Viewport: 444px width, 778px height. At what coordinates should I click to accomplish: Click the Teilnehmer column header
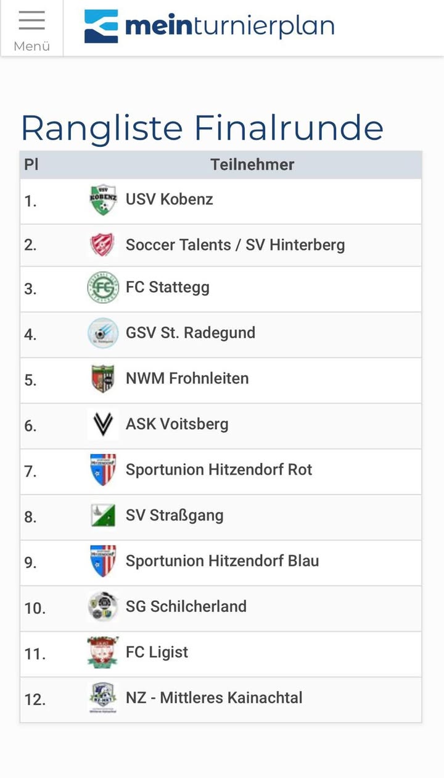point(252,165)
